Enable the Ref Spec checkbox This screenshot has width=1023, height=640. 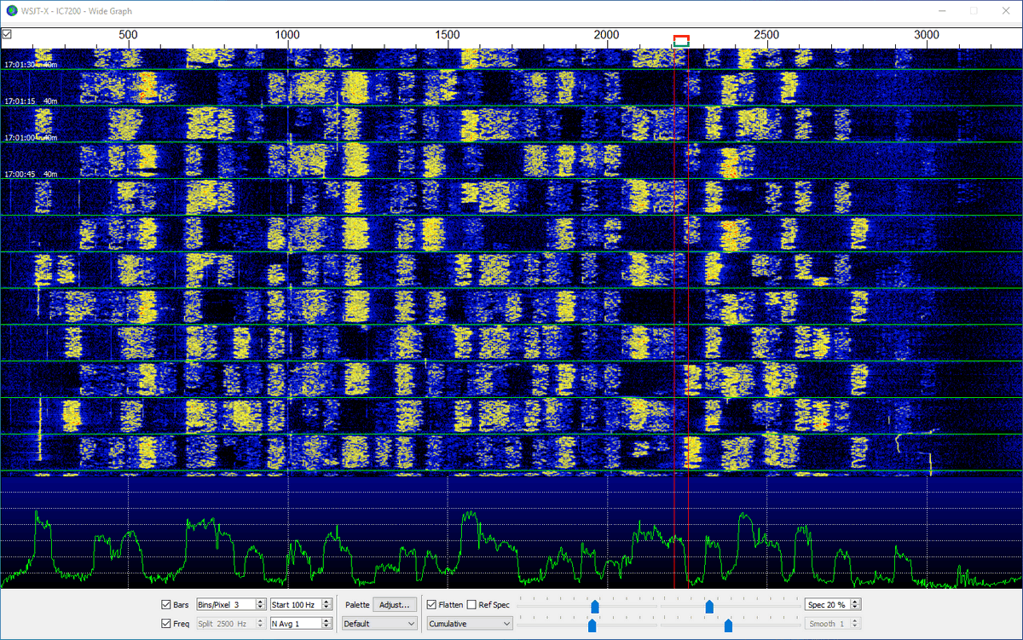[471, 604]
